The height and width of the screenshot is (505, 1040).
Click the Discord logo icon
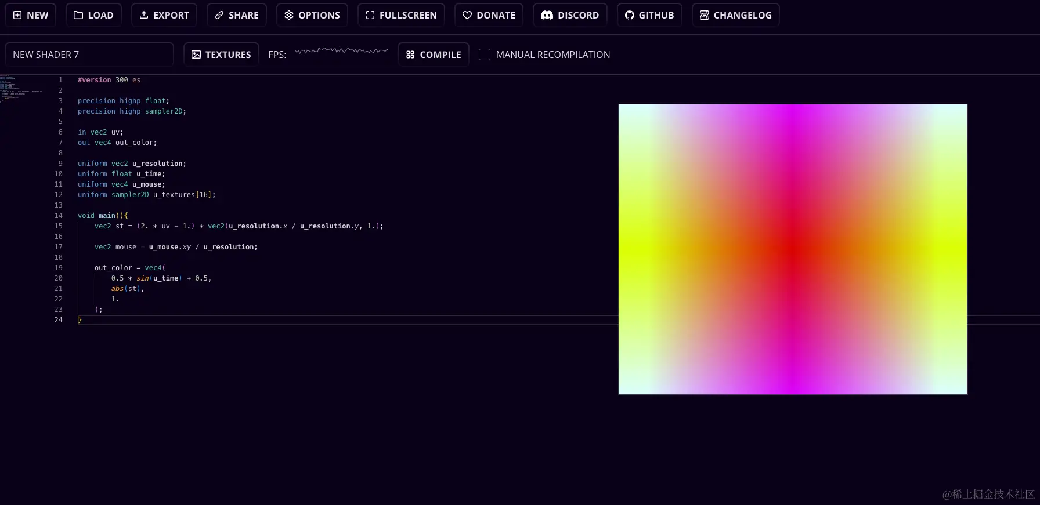[x=547, y=15]
